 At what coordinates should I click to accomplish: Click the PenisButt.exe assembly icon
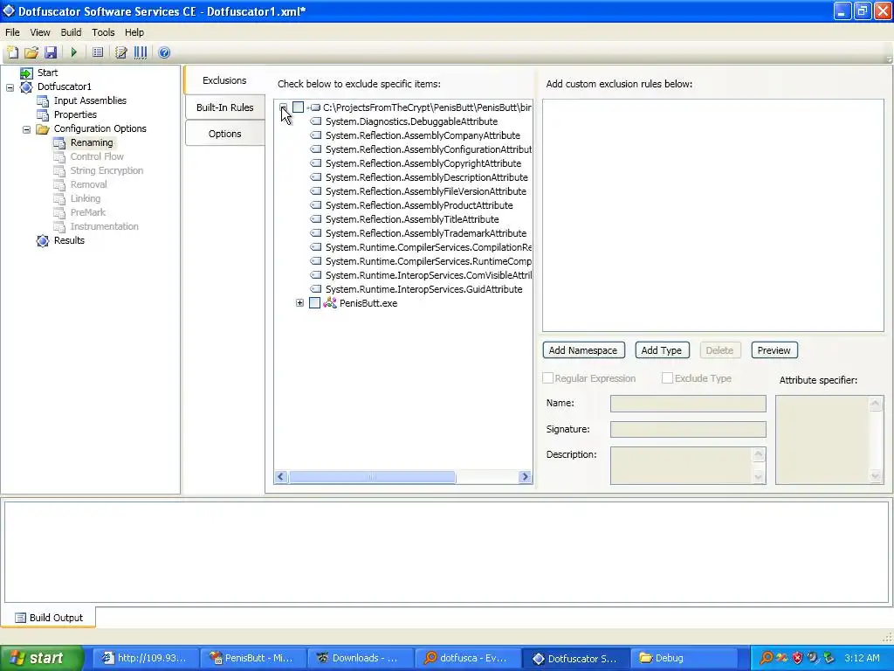pos(330,303)
